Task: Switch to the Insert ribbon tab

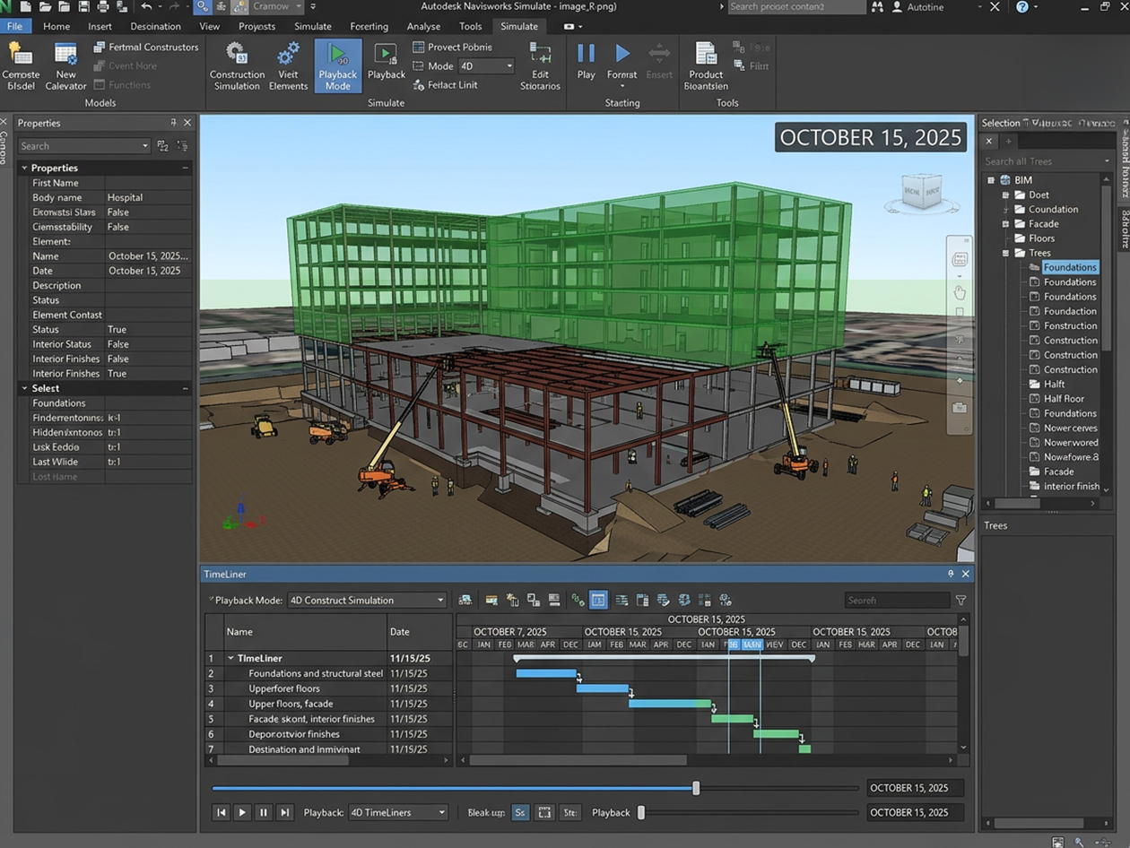Action: 100,26
